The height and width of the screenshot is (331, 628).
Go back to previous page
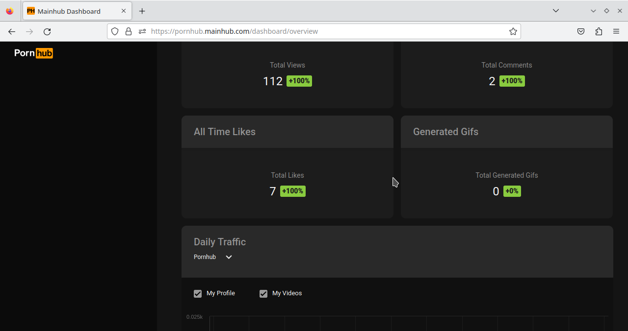point(12,31)
